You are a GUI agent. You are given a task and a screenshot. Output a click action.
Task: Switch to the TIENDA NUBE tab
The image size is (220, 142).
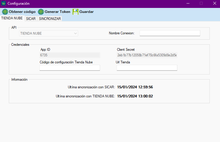12,18
